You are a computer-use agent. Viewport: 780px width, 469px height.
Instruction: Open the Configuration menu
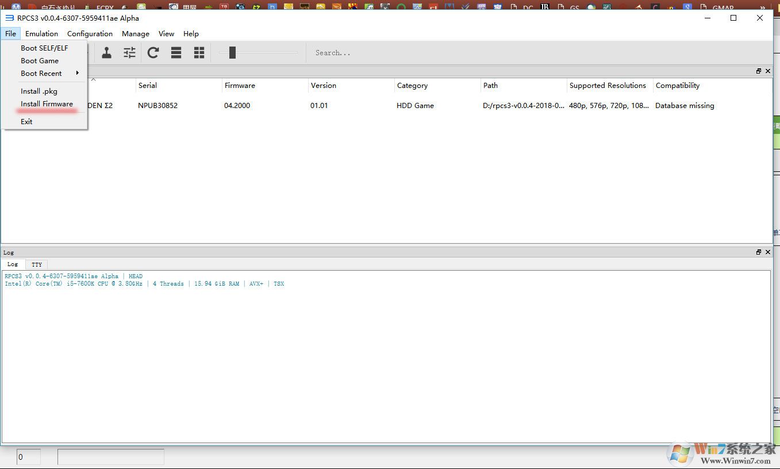90,33
